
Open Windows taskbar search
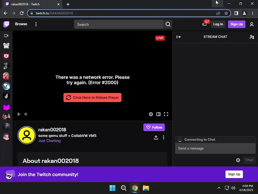pos(123,188)
